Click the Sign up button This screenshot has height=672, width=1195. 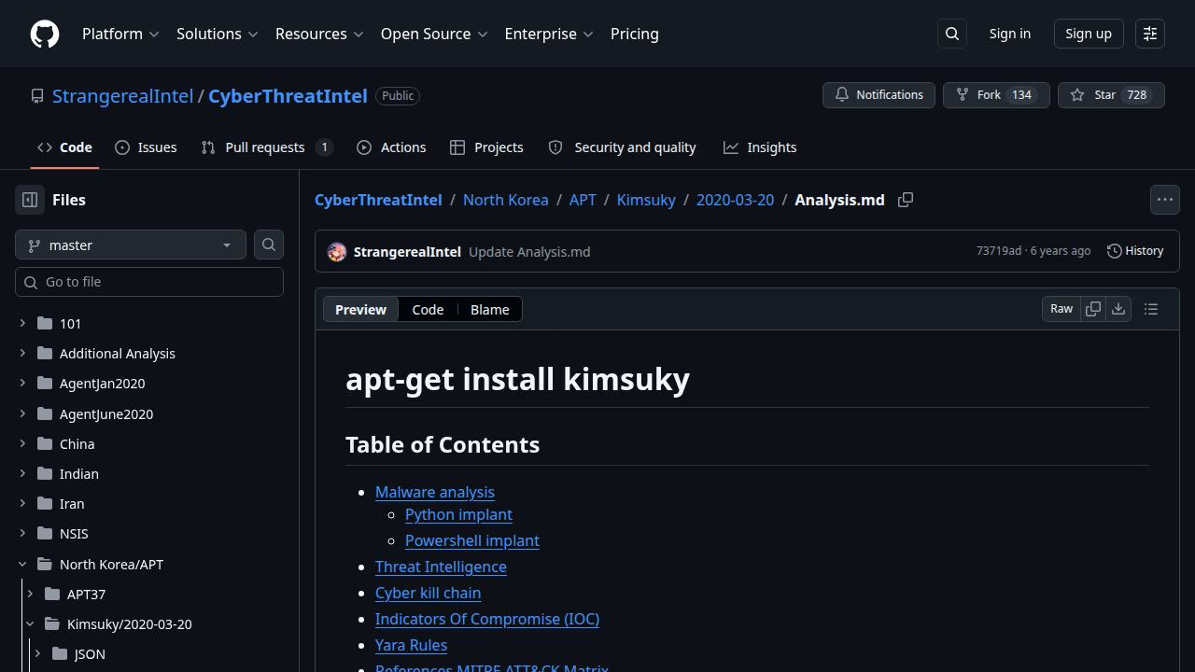pos(1089,34)
